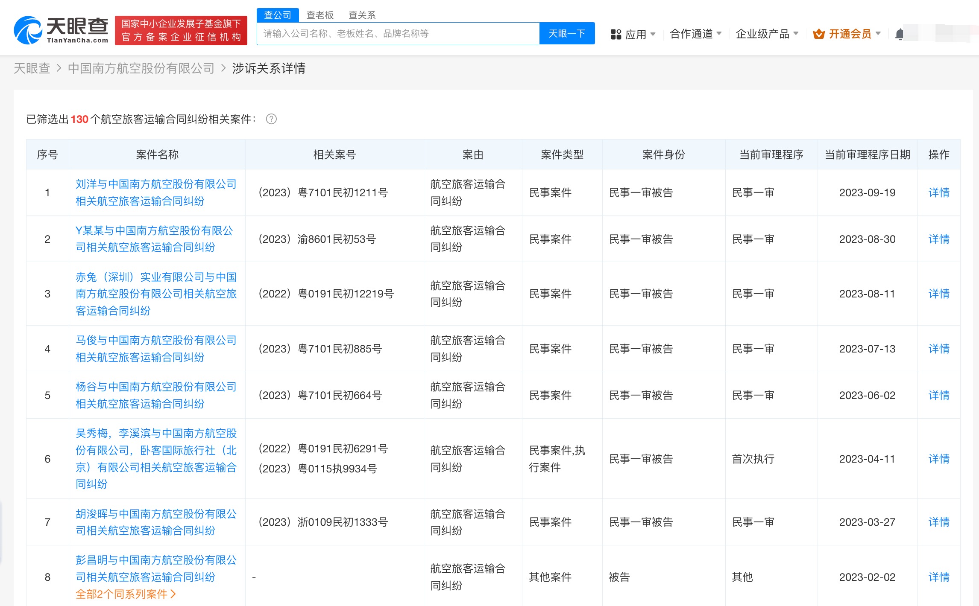Screen dimensions: 979x606
Task: Click the 当前审理程序日期 column header
Action: tap(867, 154)
